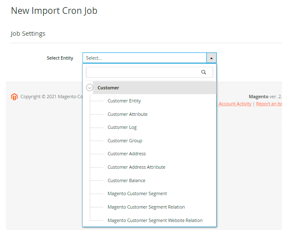The height and width of the screenshot is (230, 287).
Task: Pick the Customer Balance entity
Action: 126,180
